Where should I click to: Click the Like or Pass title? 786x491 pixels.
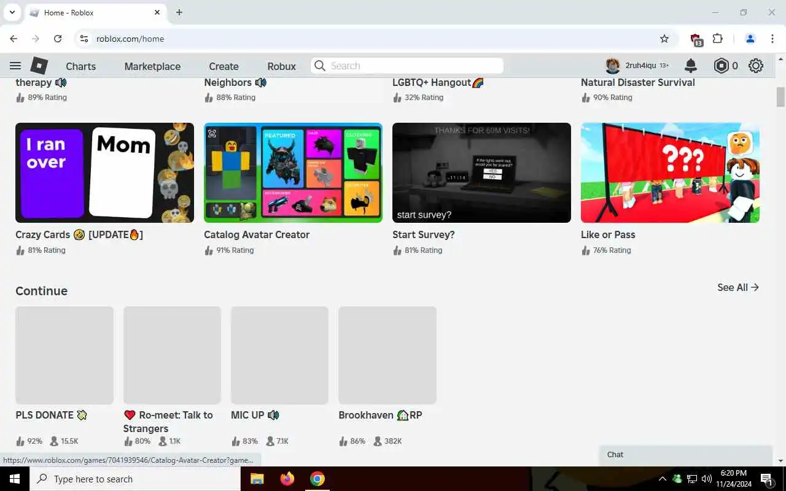point(608,234)
